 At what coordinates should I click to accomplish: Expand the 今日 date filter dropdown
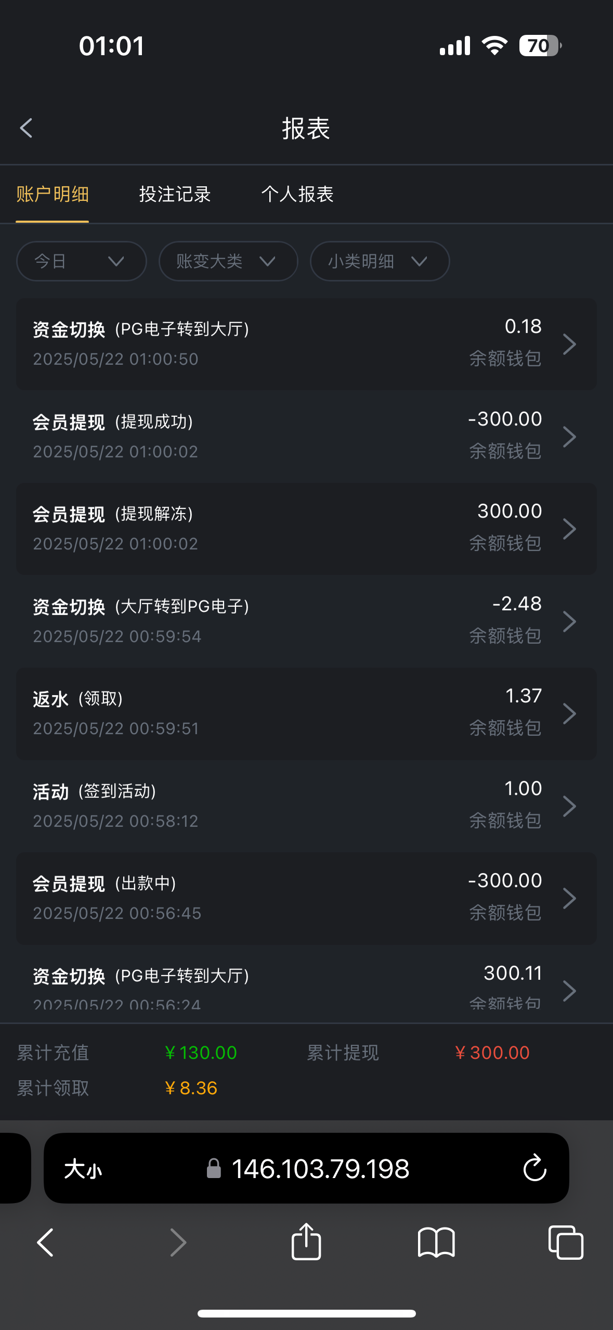(x=81, y=261)
